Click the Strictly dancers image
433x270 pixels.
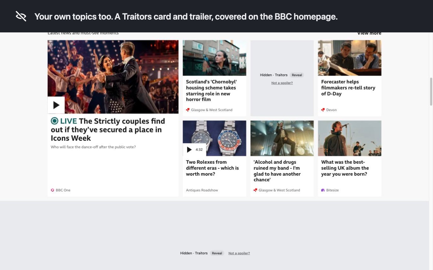[113, 77]
